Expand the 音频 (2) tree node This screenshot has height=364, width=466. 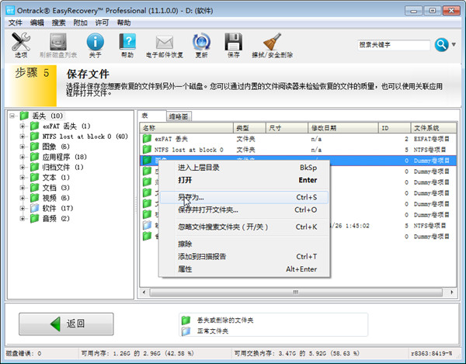pos(22,219)
